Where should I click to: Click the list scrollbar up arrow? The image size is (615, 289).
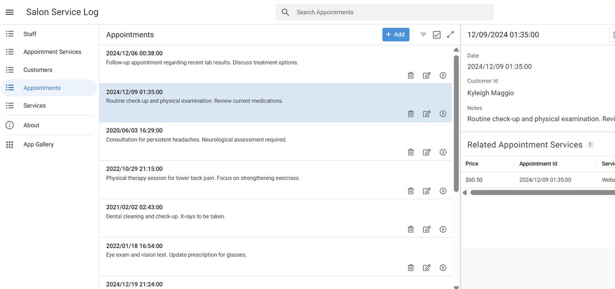[x=456, y=49]
